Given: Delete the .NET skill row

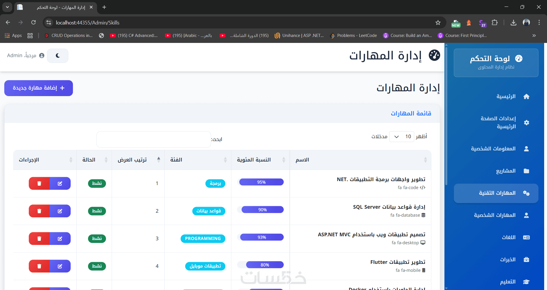Looking at the screenshot, I should (39, 183).
